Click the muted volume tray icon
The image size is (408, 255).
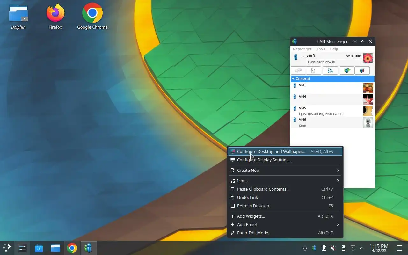click(x=333, y=248)
